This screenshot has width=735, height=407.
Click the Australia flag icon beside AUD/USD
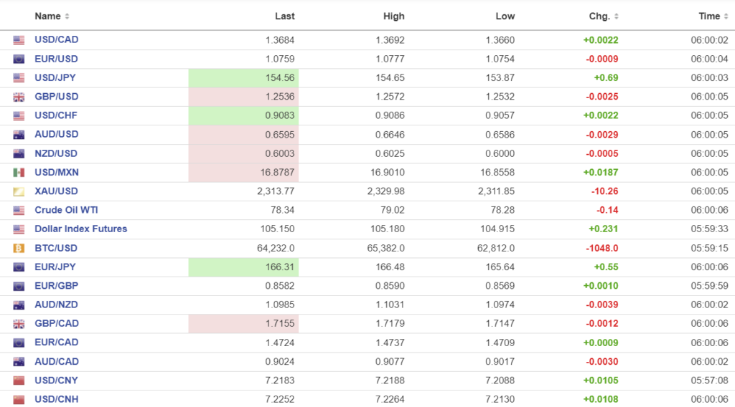click(x=19, y=135)
